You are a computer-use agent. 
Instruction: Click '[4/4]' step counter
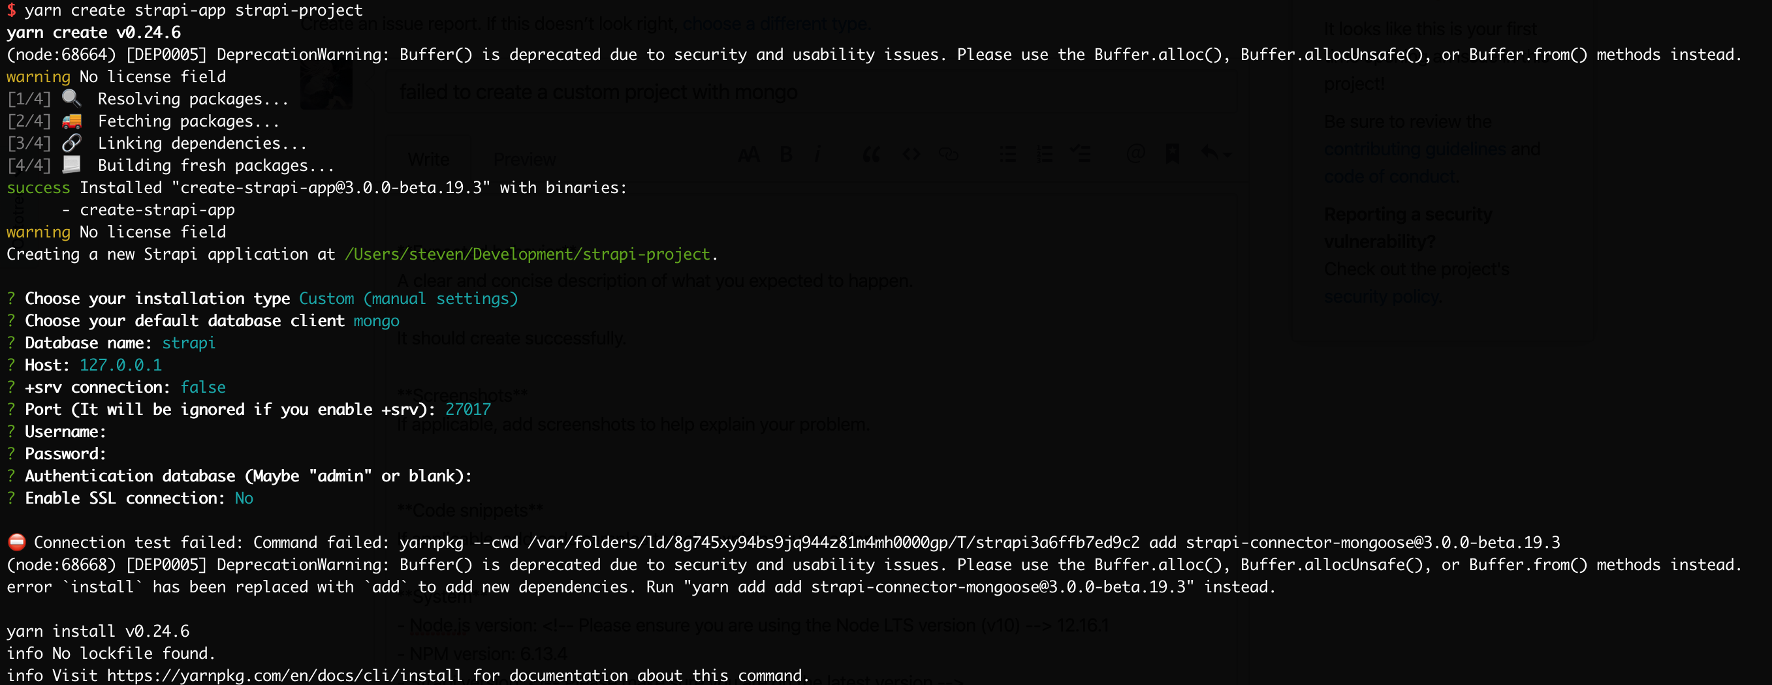click(x=29, y=166)
